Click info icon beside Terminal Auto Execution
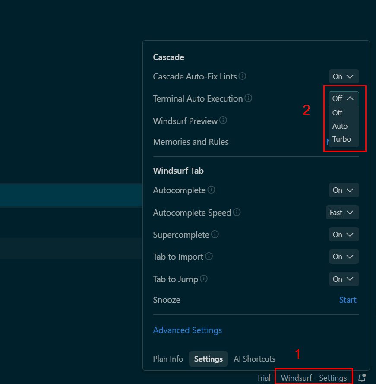376x384 pixels. tap(248, 98)
